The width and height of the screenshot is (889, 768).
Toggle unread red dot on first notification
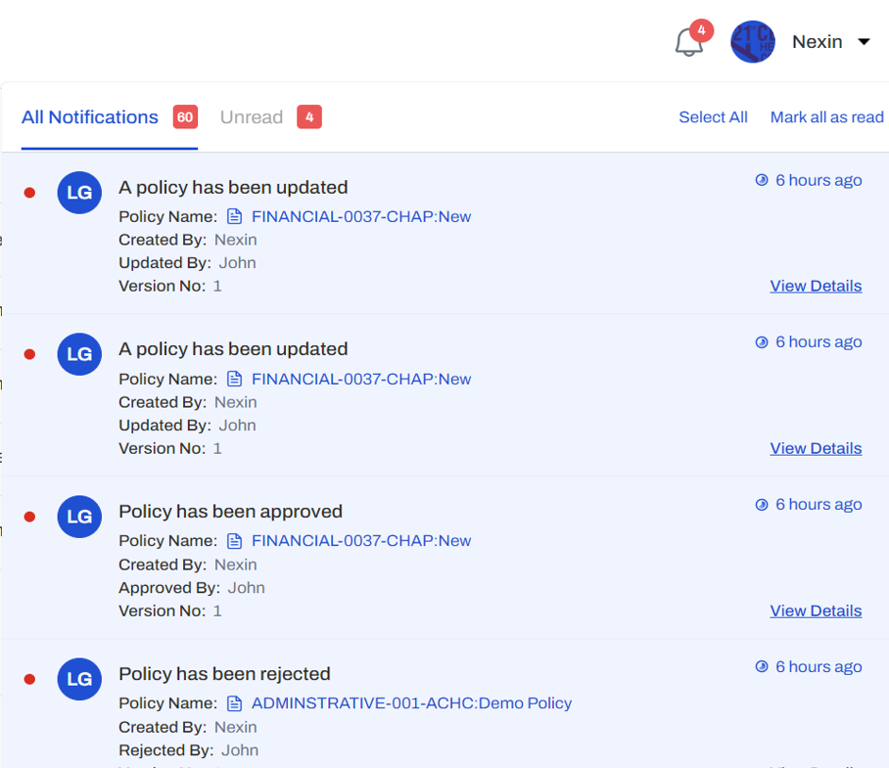29,193
